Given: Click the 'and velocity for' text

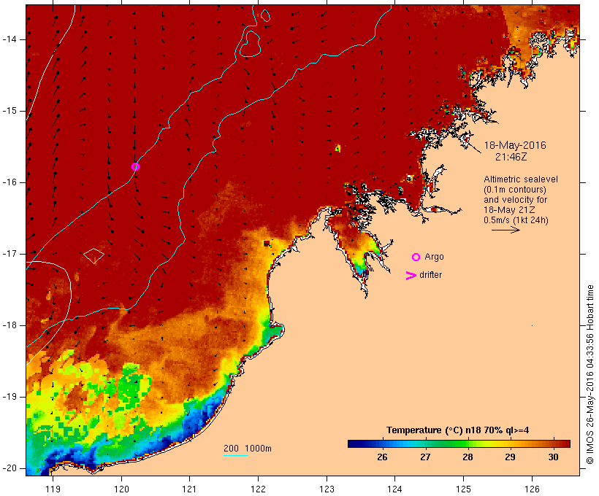Looking at the screenshot, I should point(515,200).
